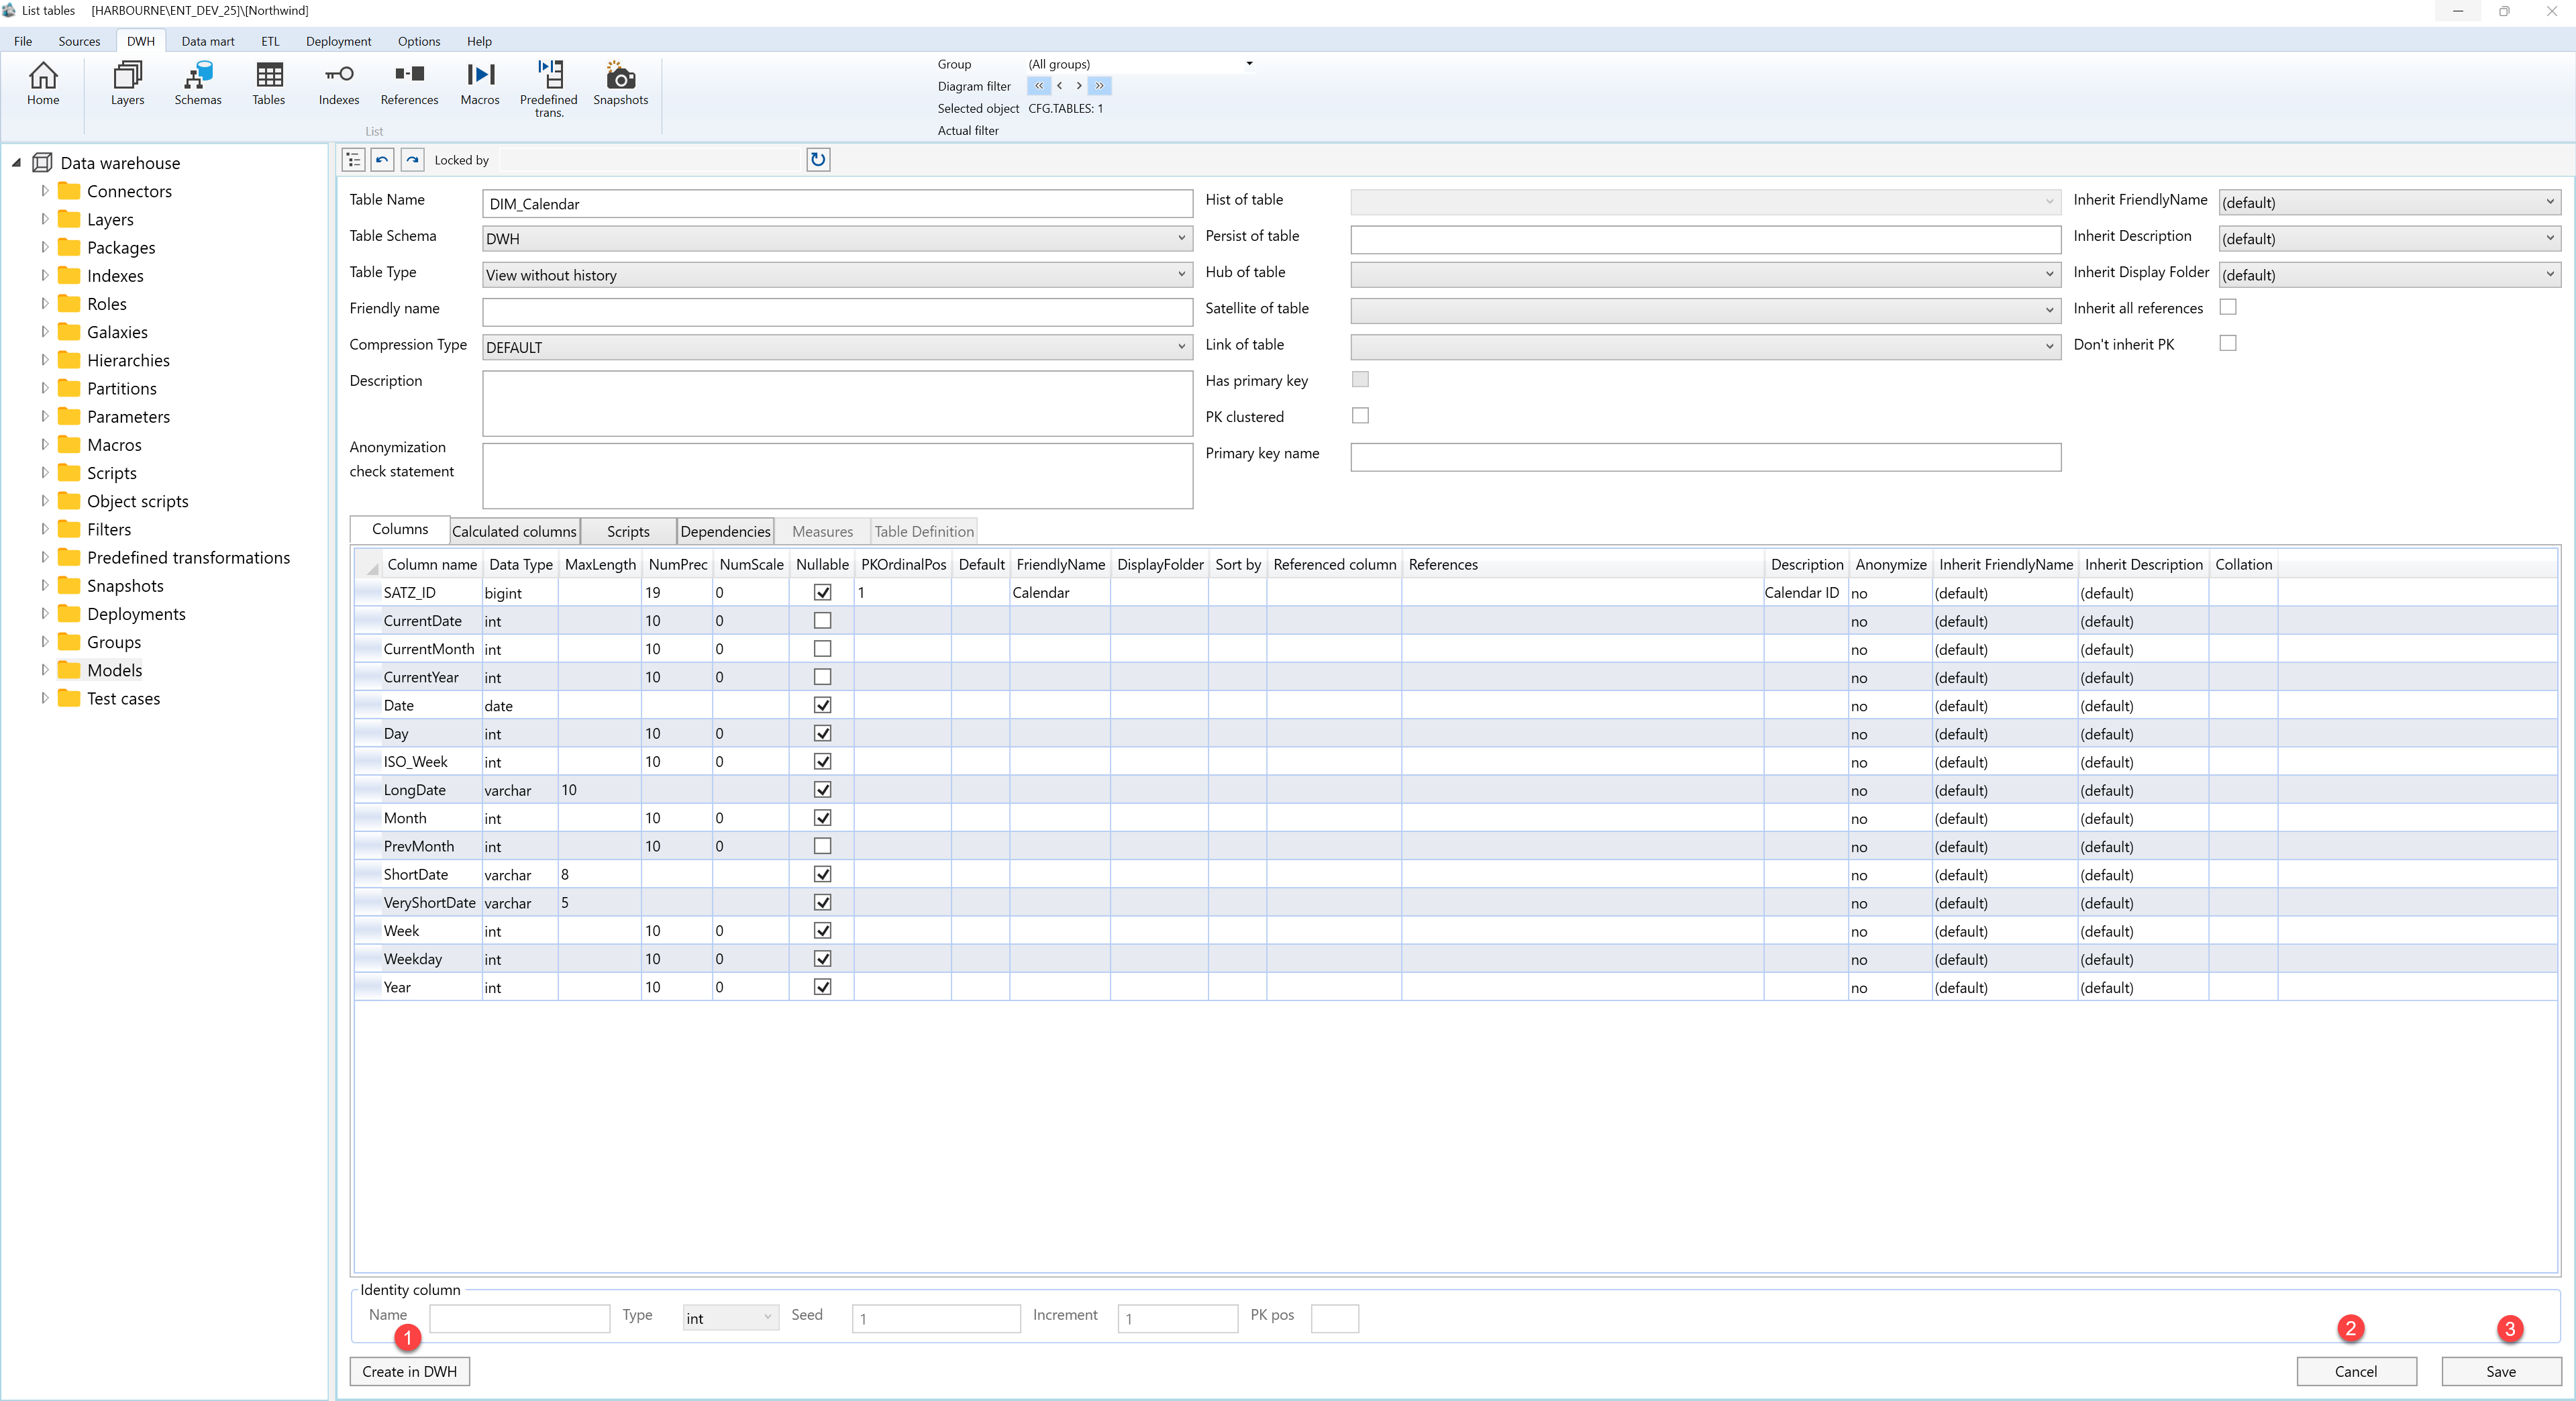Open the Help menu
This screenshot has width=2576, height=1401.
click(x=479, y=41)
